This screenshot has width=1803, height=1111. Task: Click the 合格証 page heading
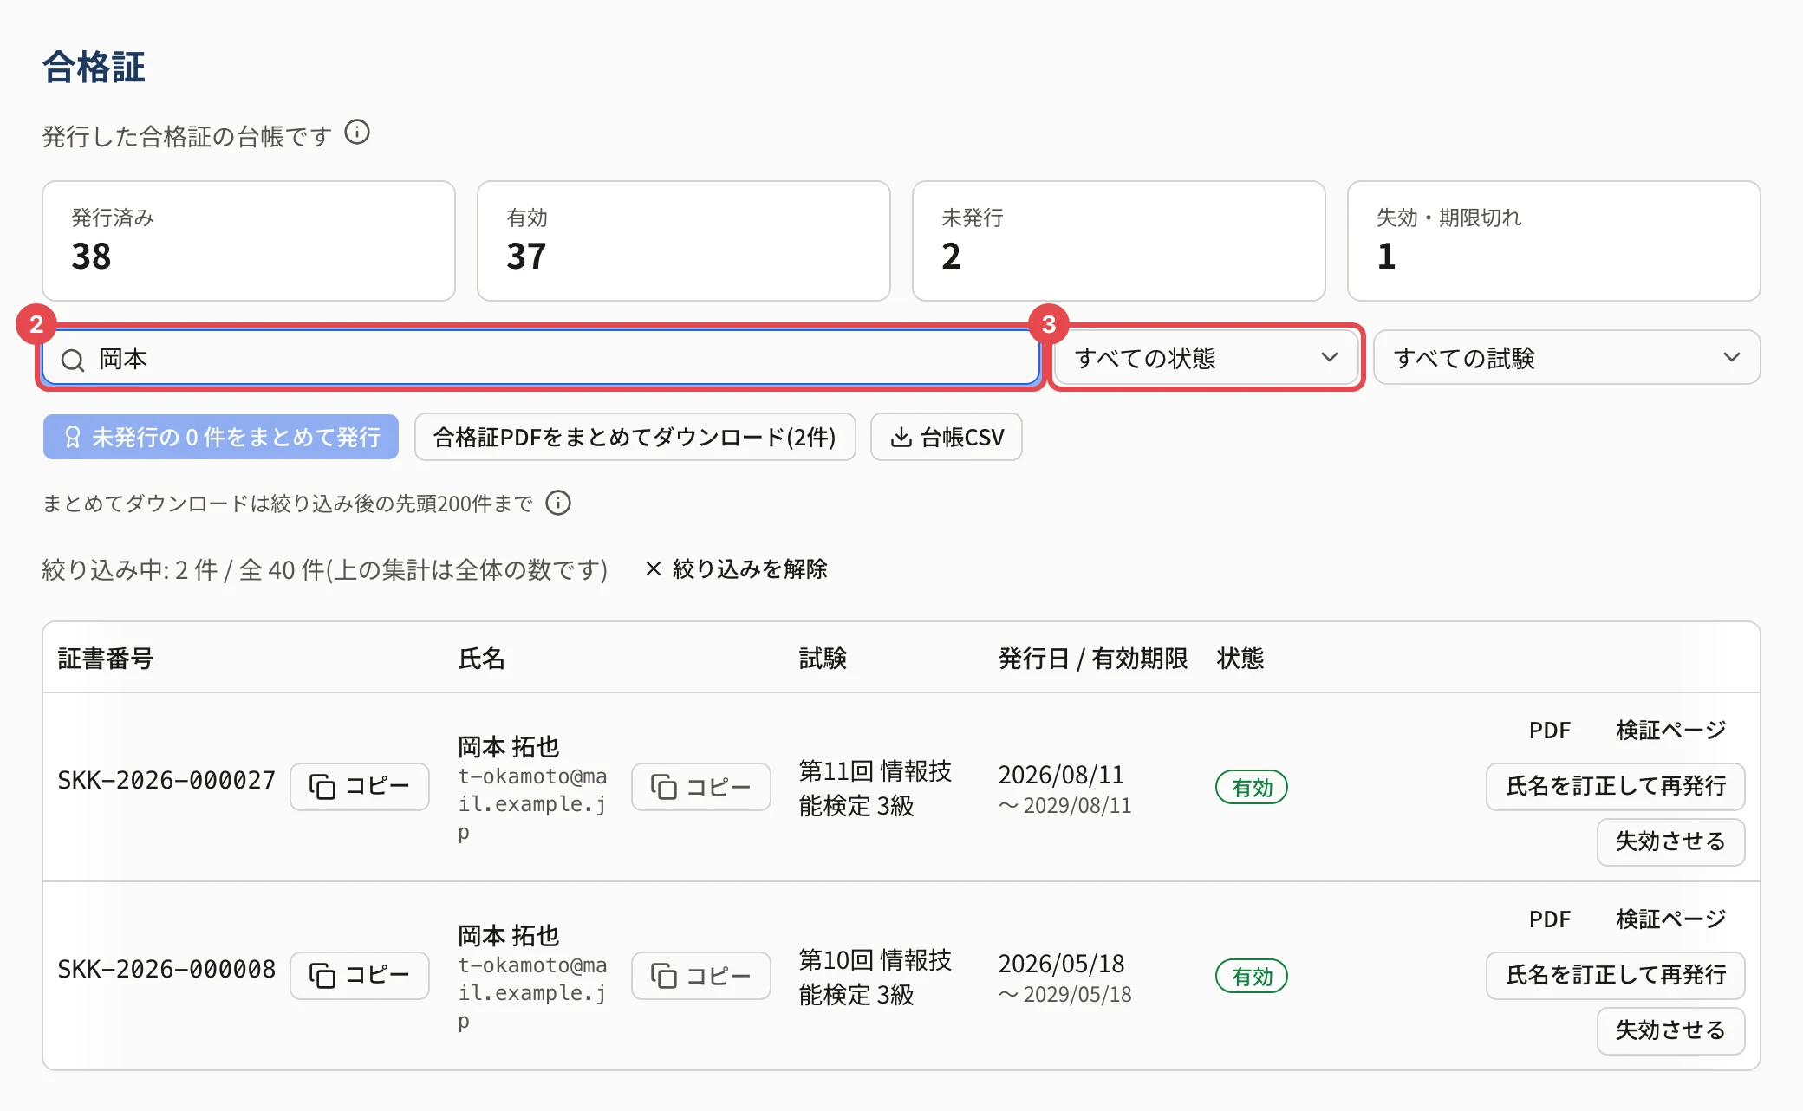94,67
